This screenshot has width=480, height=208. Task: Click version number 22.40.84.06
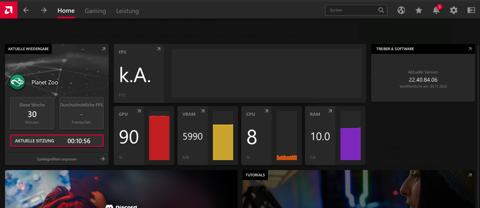pos(423,80)
